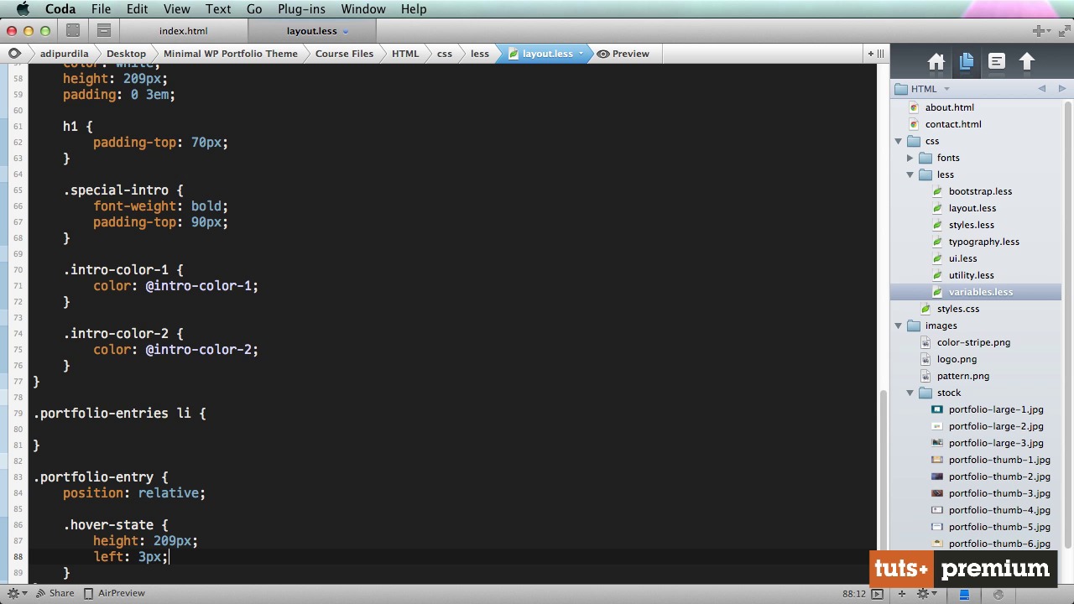Click Preview in the path bar

point(630,54)
